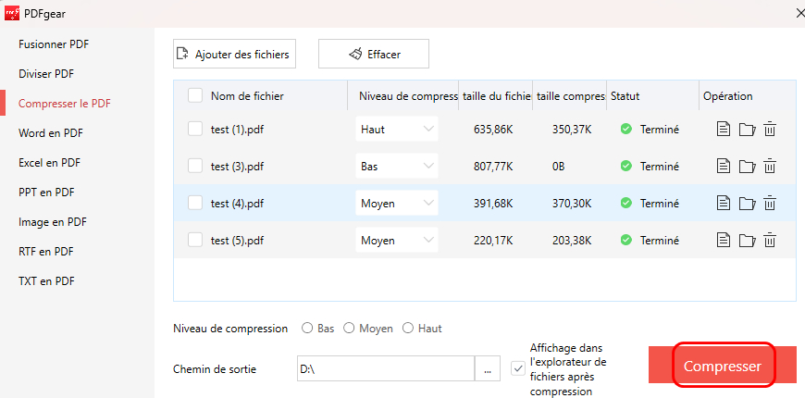This screenshot has width=805, height=398.
Task: Open output folder for test (4).pdf
Action: [747, 204]
